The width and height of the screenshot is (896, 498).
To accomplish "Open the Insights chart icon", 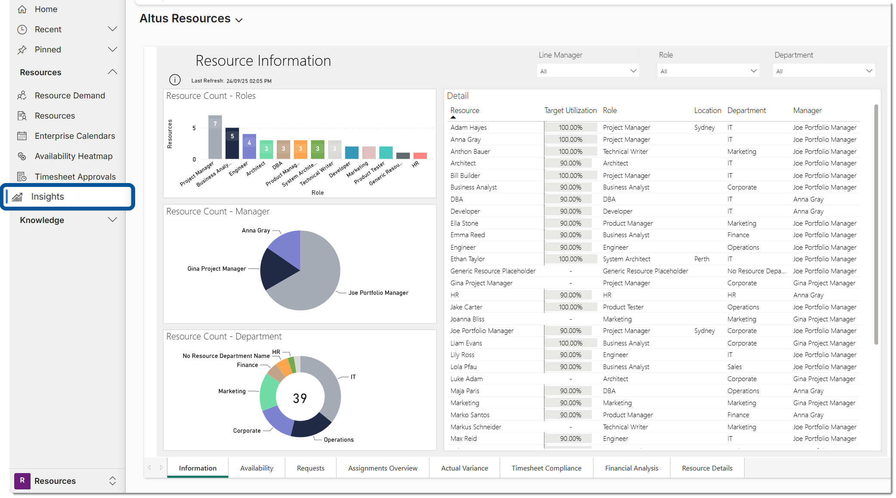I will click(x=17, y=197).
